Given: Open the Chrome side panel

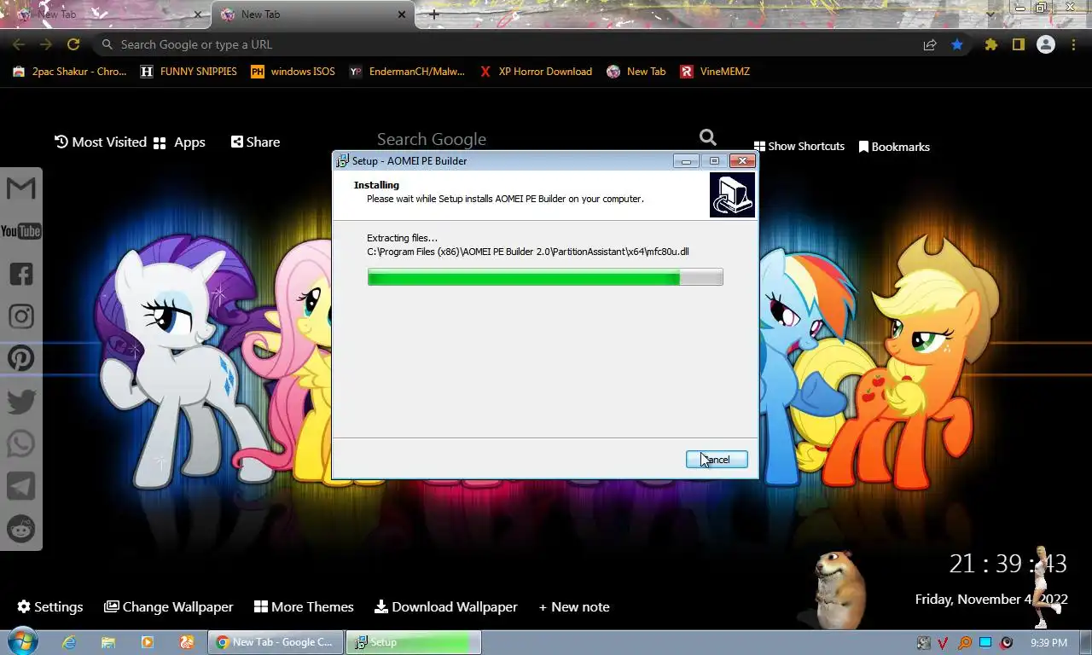Looking at the screenshot, I should 1019,44.
